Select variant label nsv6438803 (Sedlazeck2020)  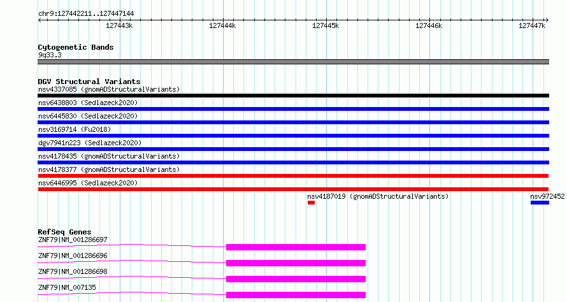pyautogui.click(x=88, y=103)
